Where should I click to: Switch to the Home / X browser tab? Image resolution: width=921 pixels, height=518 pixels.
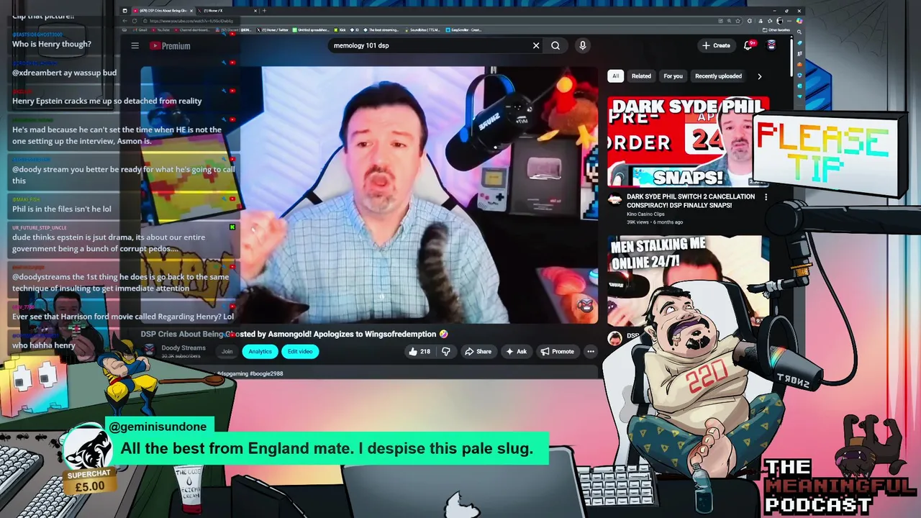227,11
